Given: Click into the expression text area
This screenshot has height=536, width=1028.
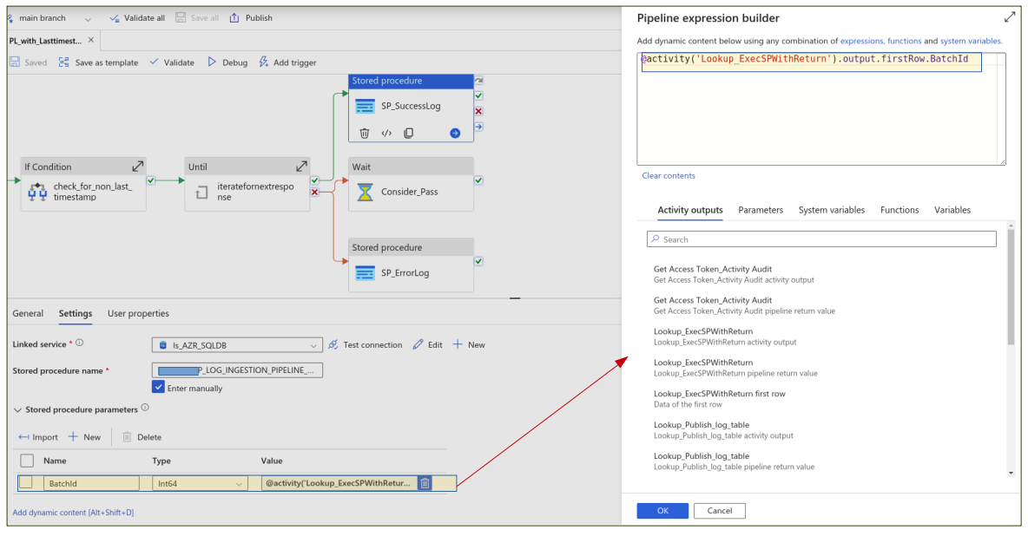Looking at the screenshot, I should (820, 108).
